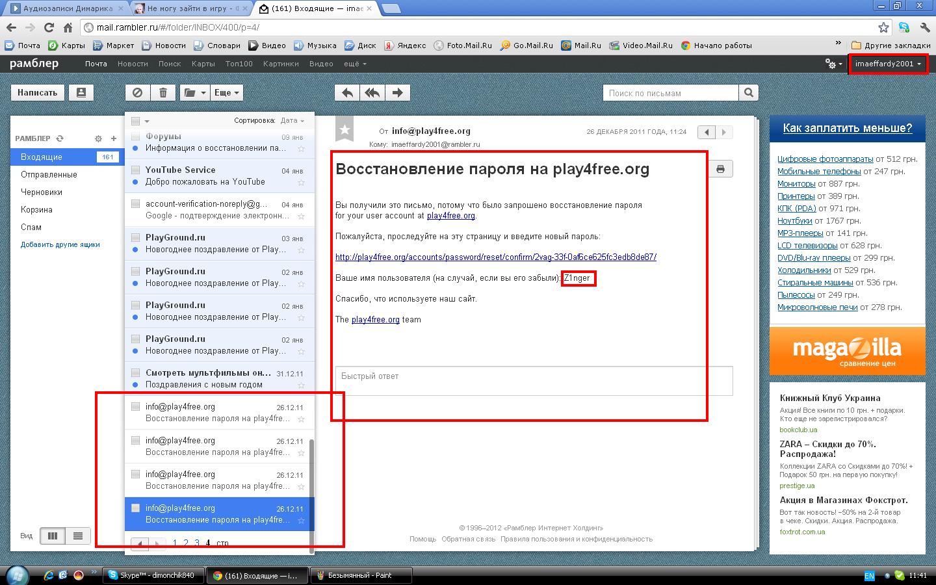Screen dimensions: 936x585
Task: Open Windows Start menu orb
Action: pyautogui.click(x=17, y=575)
